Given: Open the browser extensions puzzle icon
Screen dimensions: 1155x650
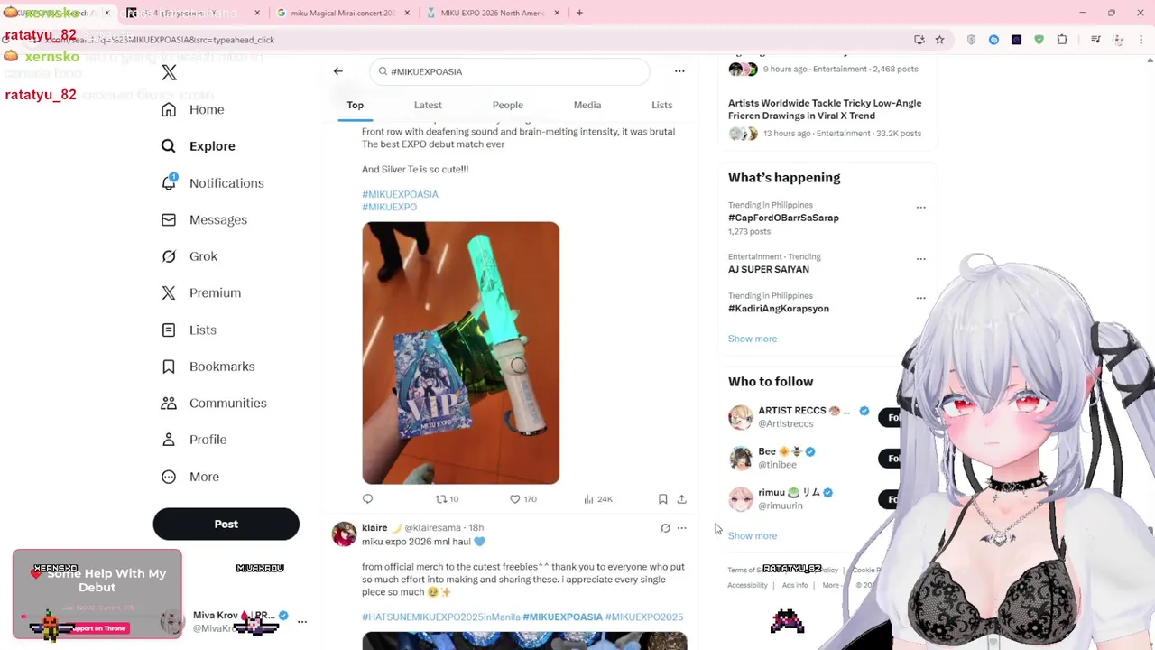Looking at the screenshot, I should pos(1062,40).
